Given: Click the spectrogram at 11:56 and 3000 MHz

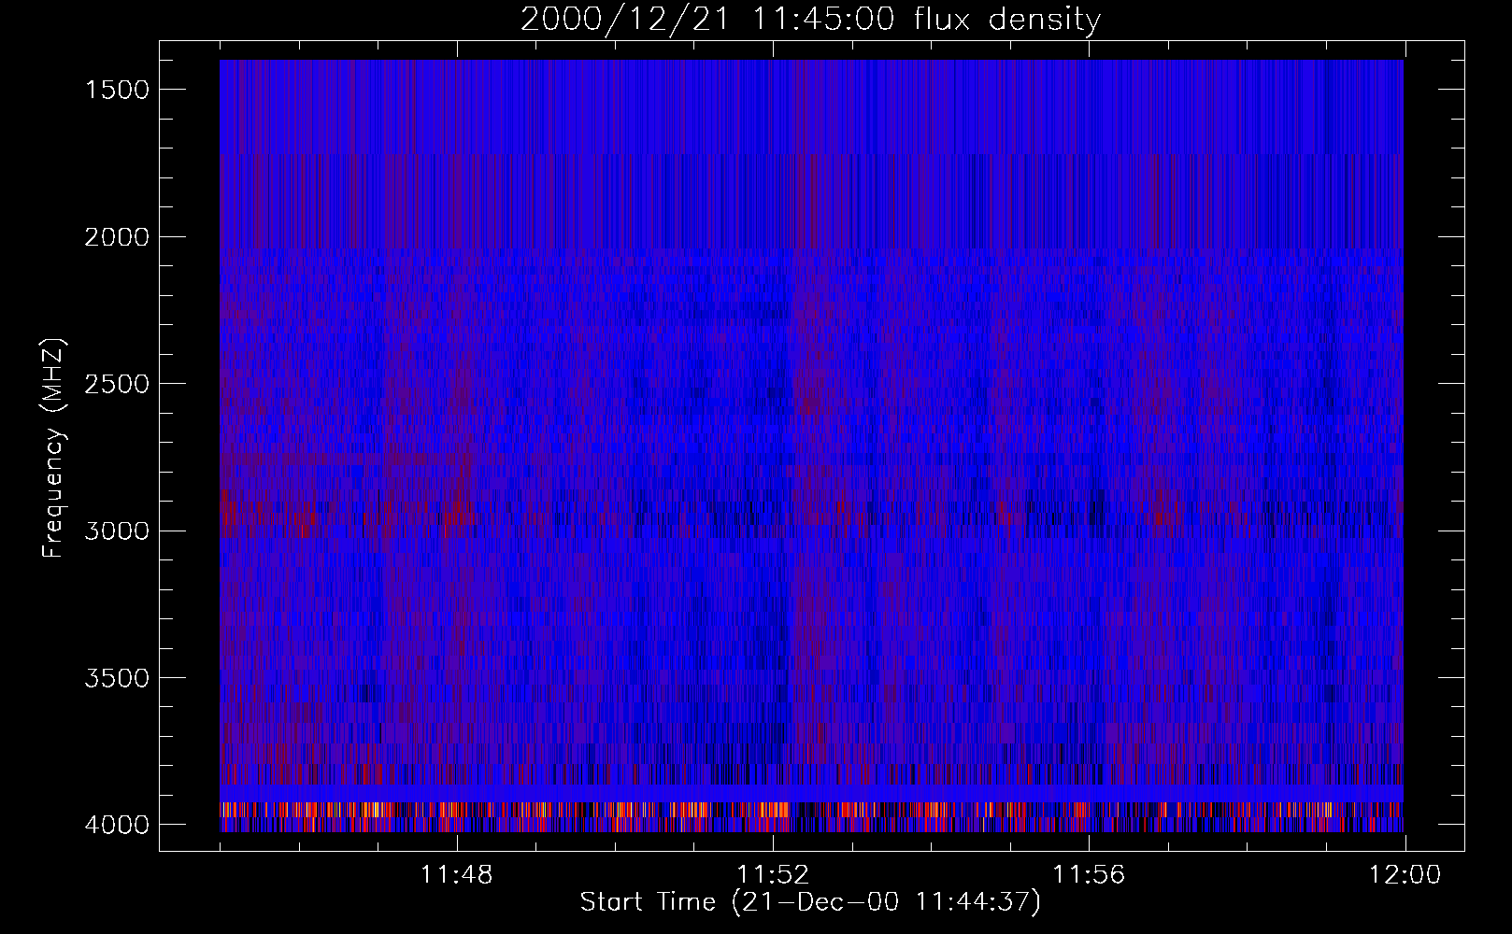Looking at the screenshot, I should coord(1089,531).
